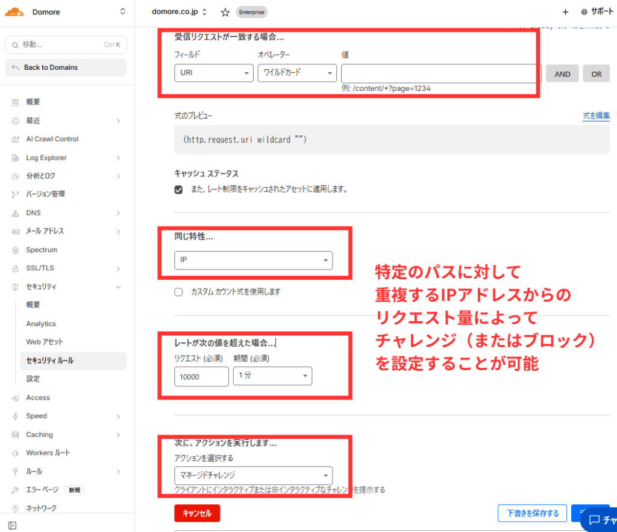Click the 値 text input field
Image resolution: width=617 pixels, height=532 pixels.
440,73
